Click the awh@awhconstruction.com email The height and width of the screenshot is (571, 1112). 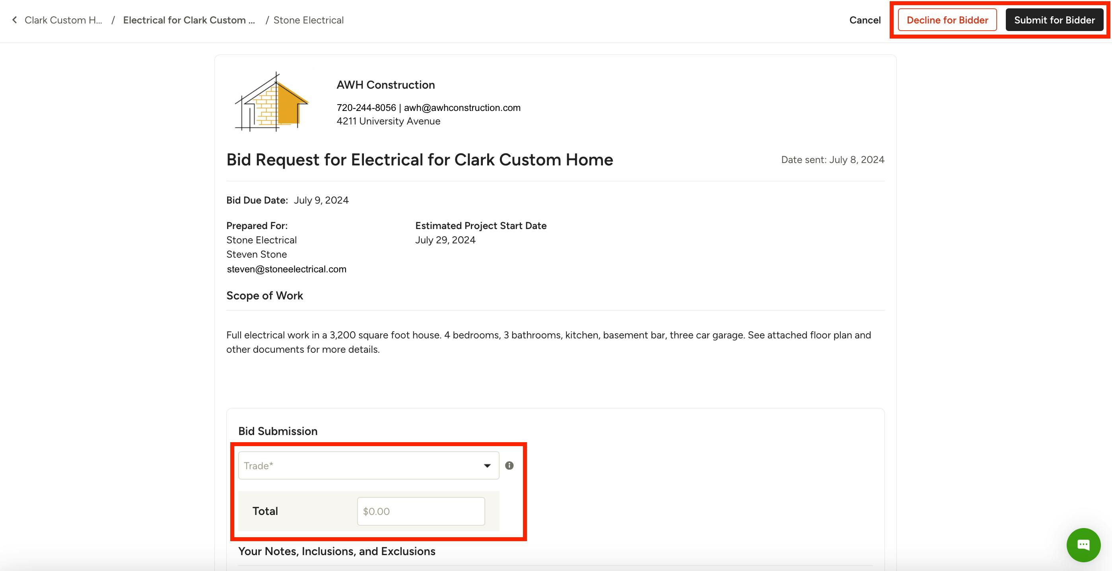462,107
